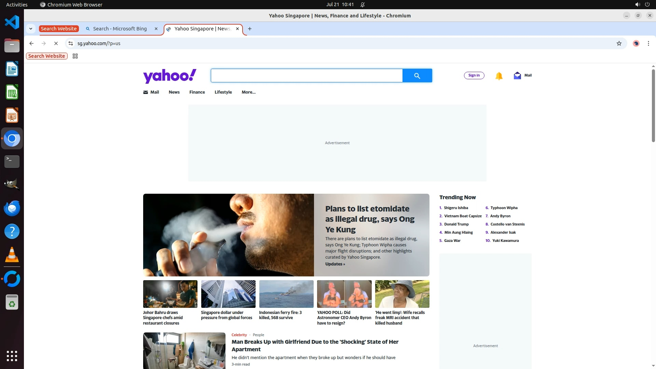Viewport: 656px width, 369px height.
Task: Open the Typhoon Wipha trending link
Action: coord(504,208)
